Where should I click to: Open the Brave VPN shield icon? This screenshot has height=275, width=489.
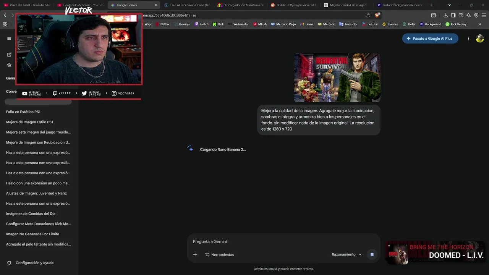(x=476, y=15)
